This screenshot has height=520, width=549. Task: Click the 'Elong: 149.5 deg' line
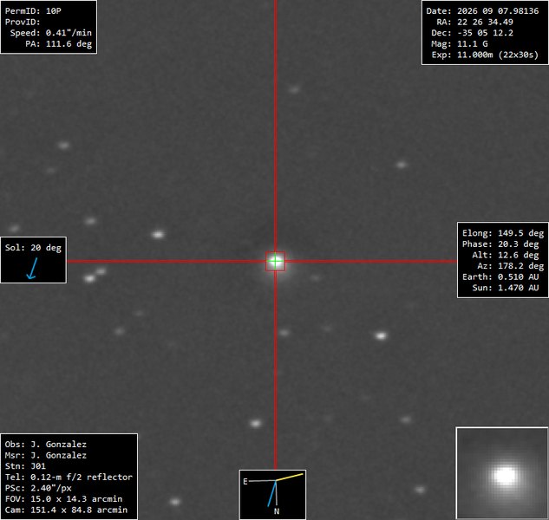(x=503, y=233)
